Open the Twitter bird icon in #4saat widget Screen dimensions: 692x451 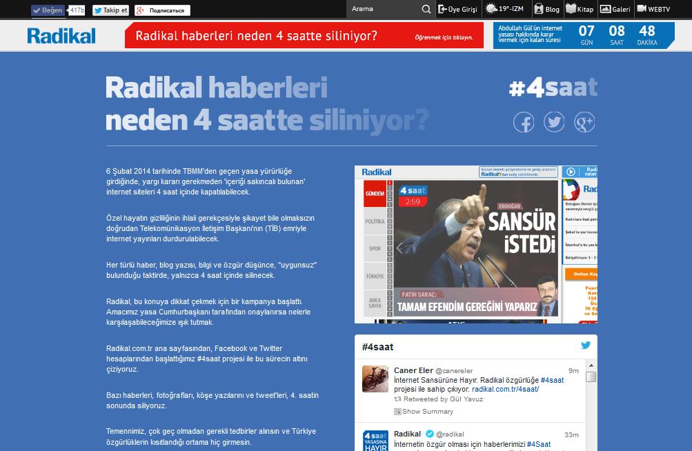pos(586,345)
